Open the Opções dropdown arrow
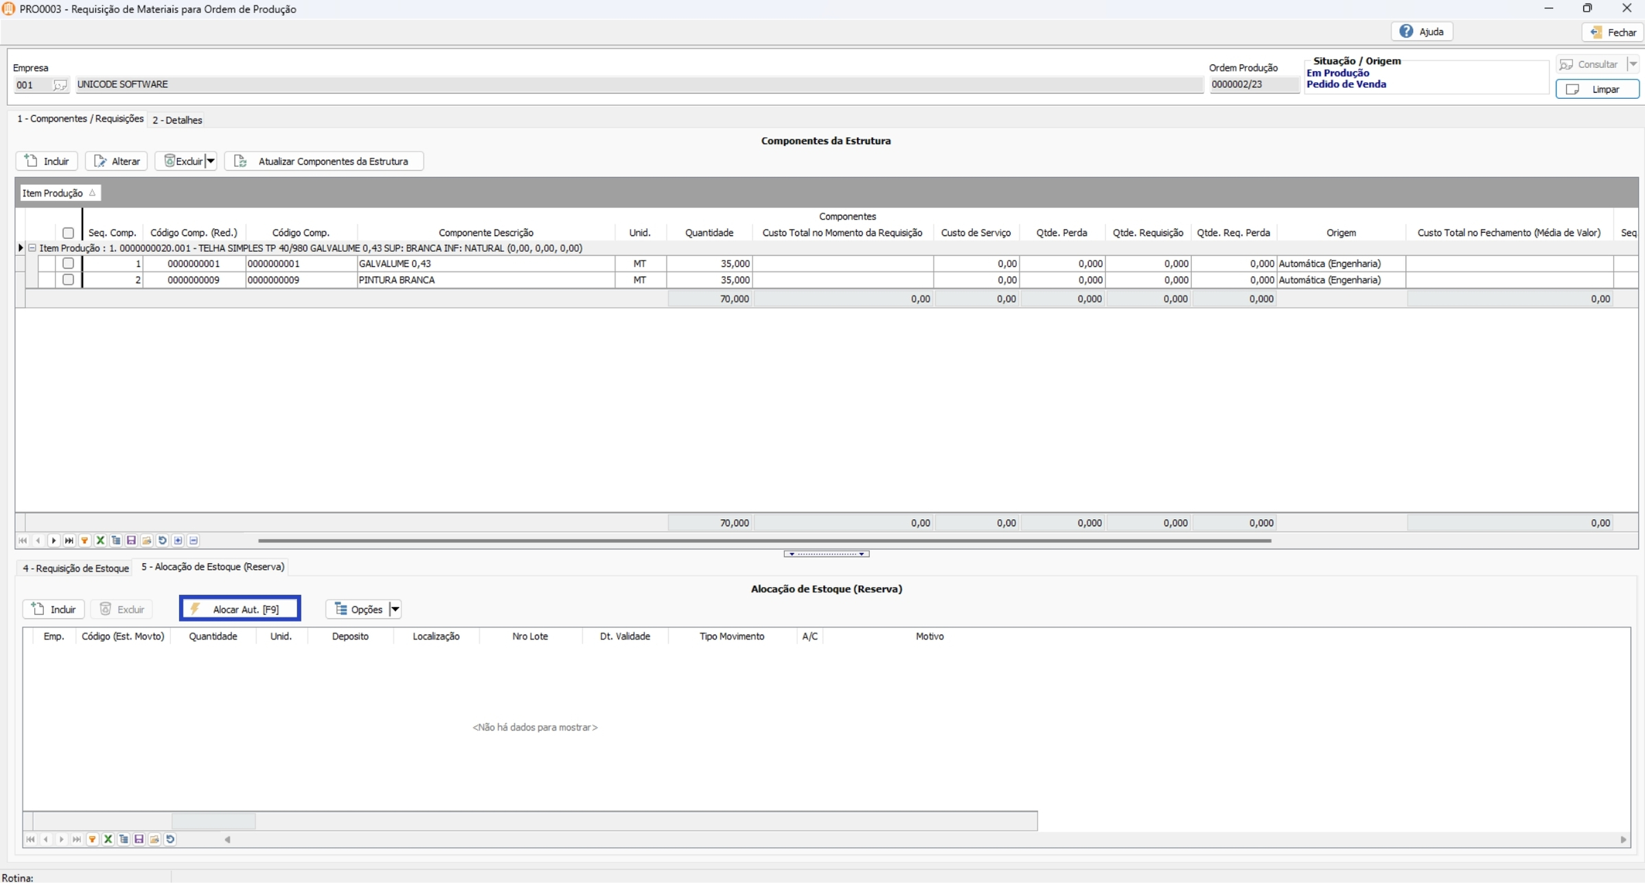This screenshot has height=883, width=1645. [x=395, y=609]
